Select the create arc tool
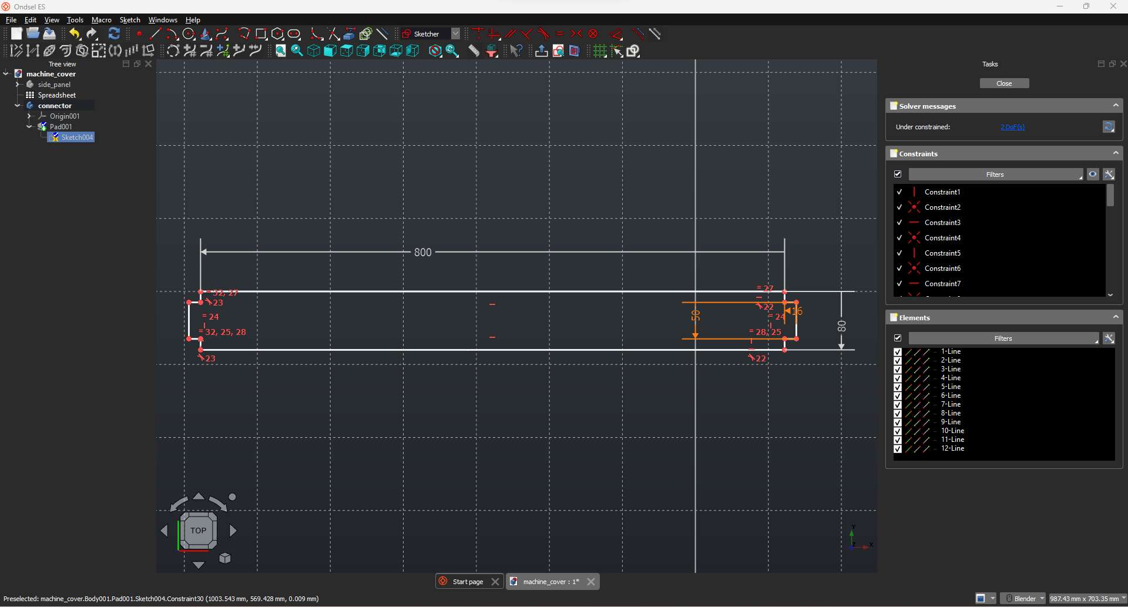This screenshot has width=1128, height=607. (172, 34)
